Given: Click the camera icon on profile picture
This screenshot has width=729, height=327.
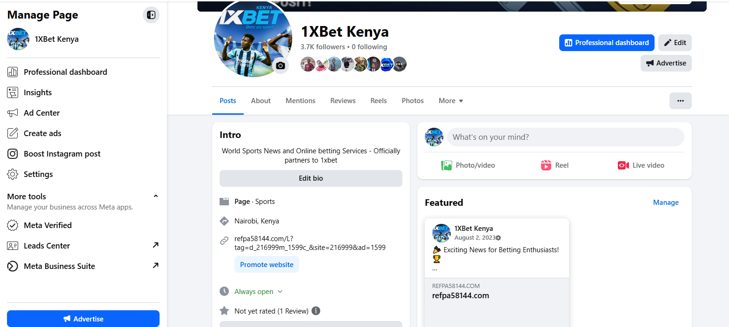Looking at the screenshot, I should [x=280, y=65].
